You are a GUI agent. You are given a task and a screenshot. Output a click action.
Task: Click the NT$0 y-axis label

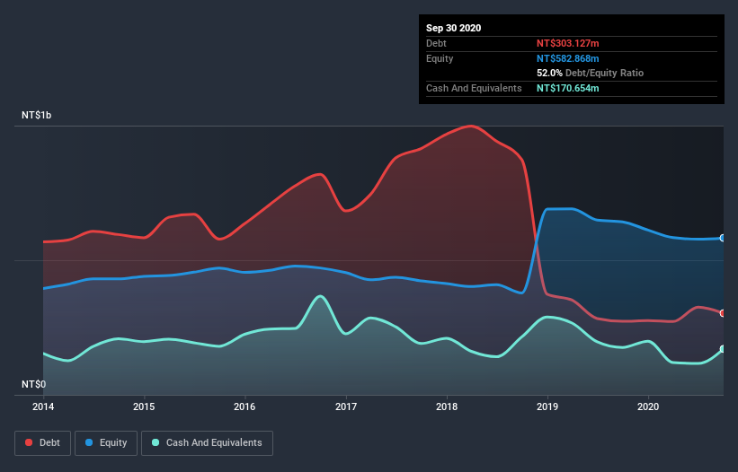(33, 384)
